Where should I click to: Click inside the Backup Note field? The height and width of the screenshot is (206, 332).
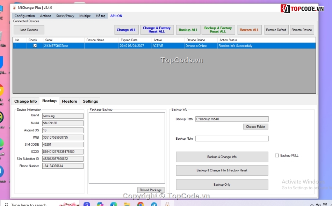click(232, 139)
